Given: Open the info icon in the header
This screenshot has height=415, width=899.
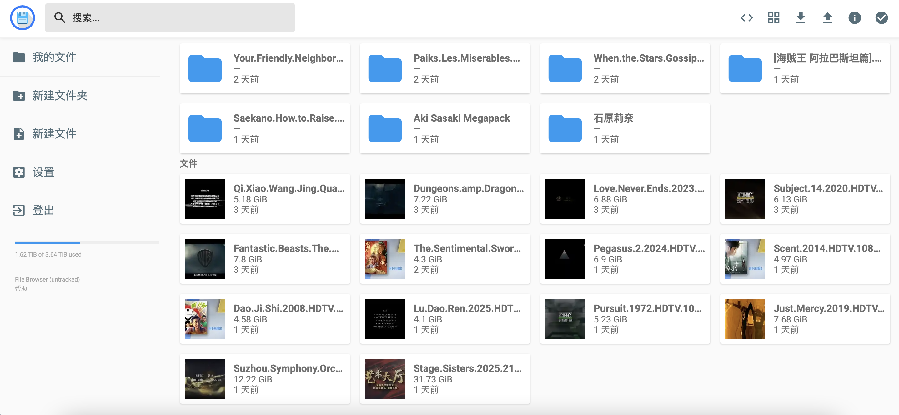Looking at the screenshot, I should tap(854, 18).
